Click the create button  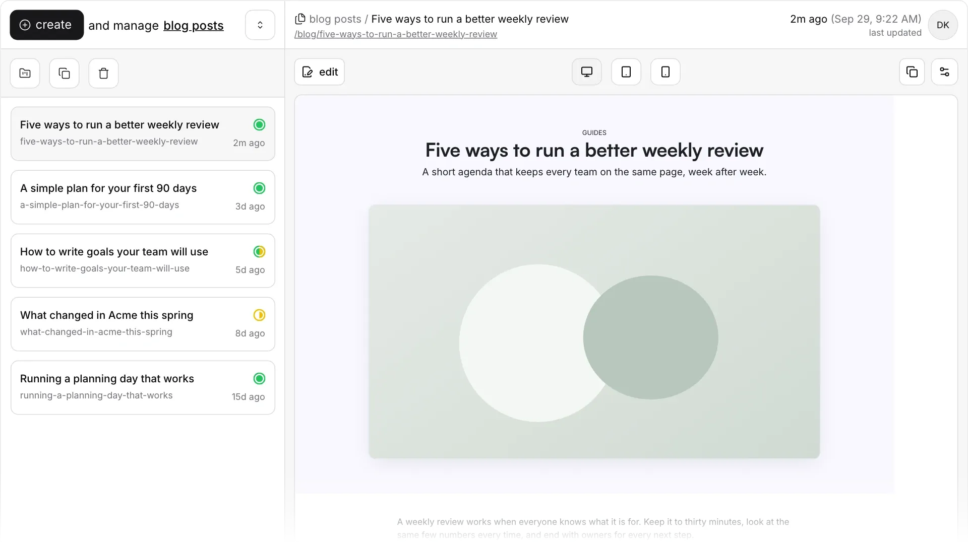tap(46, 25)
